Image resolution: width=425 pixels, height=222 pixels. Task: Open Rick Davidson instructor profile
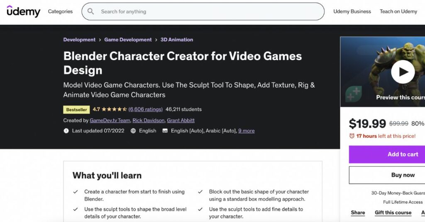pyautogui.click(x=148, y=121)
